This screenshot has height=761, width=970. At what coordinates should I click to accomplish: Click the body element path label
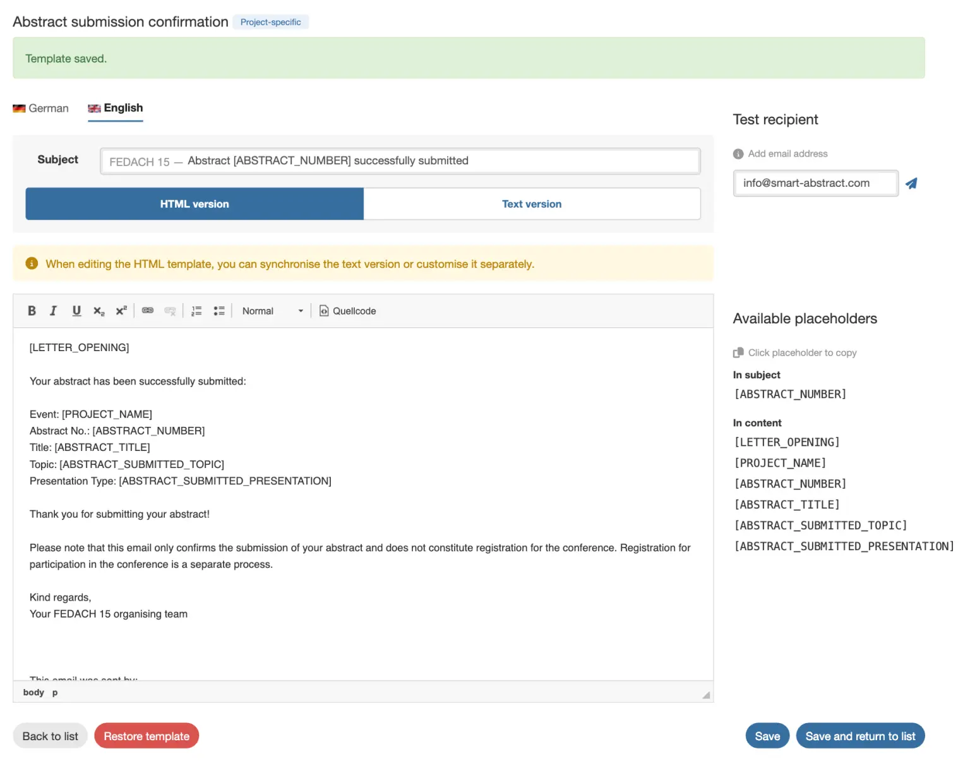[x=33, y=692]
